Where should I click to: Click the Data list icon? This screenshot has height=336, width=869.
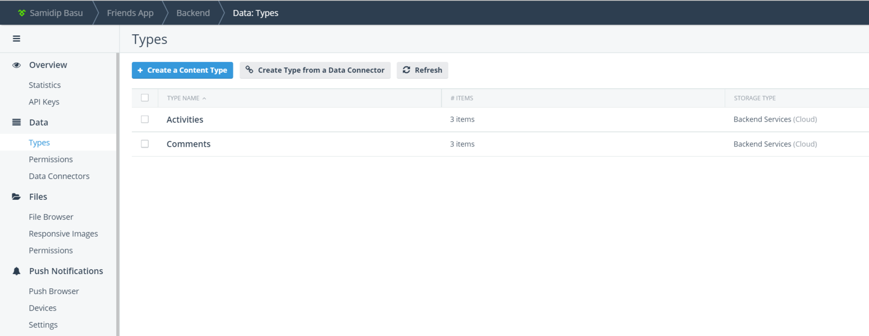click(x=16, y=122)
